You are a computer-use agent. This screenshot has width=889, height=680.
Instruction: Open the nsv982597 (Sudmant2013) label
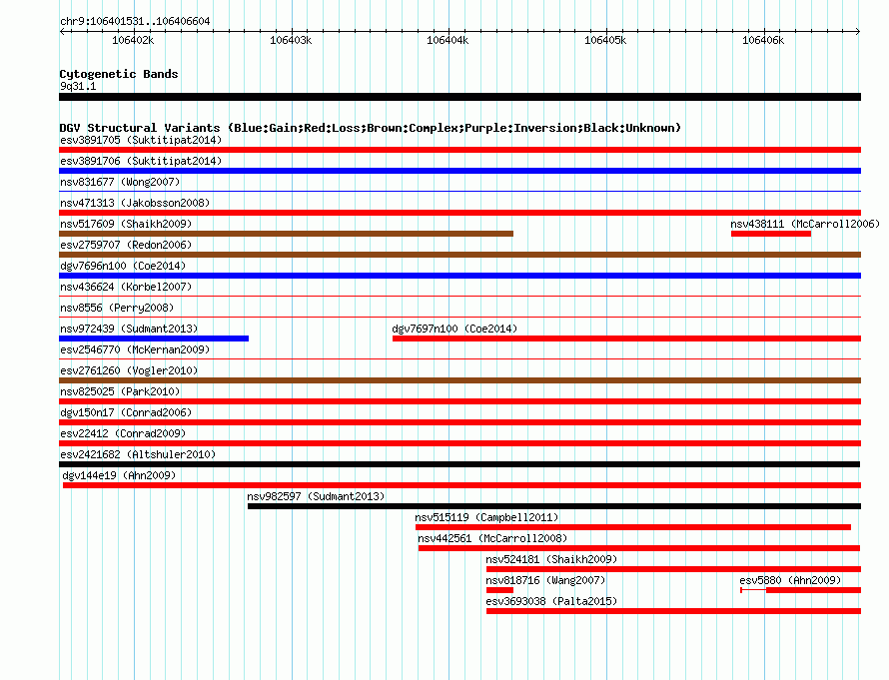pyautogui.click(x=316, y=496)
